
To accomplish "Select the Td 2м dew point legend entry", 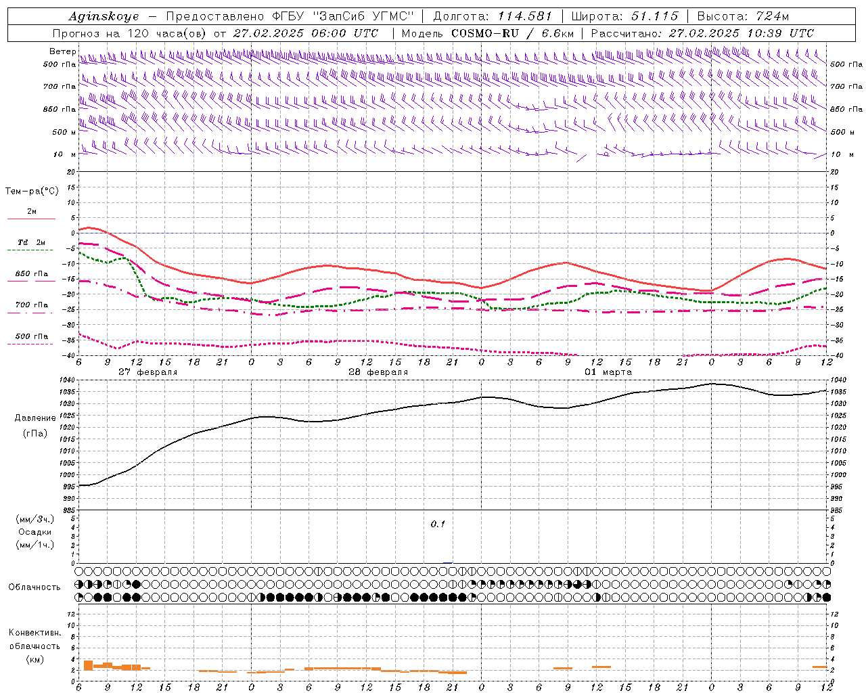I will pos(32,242).
